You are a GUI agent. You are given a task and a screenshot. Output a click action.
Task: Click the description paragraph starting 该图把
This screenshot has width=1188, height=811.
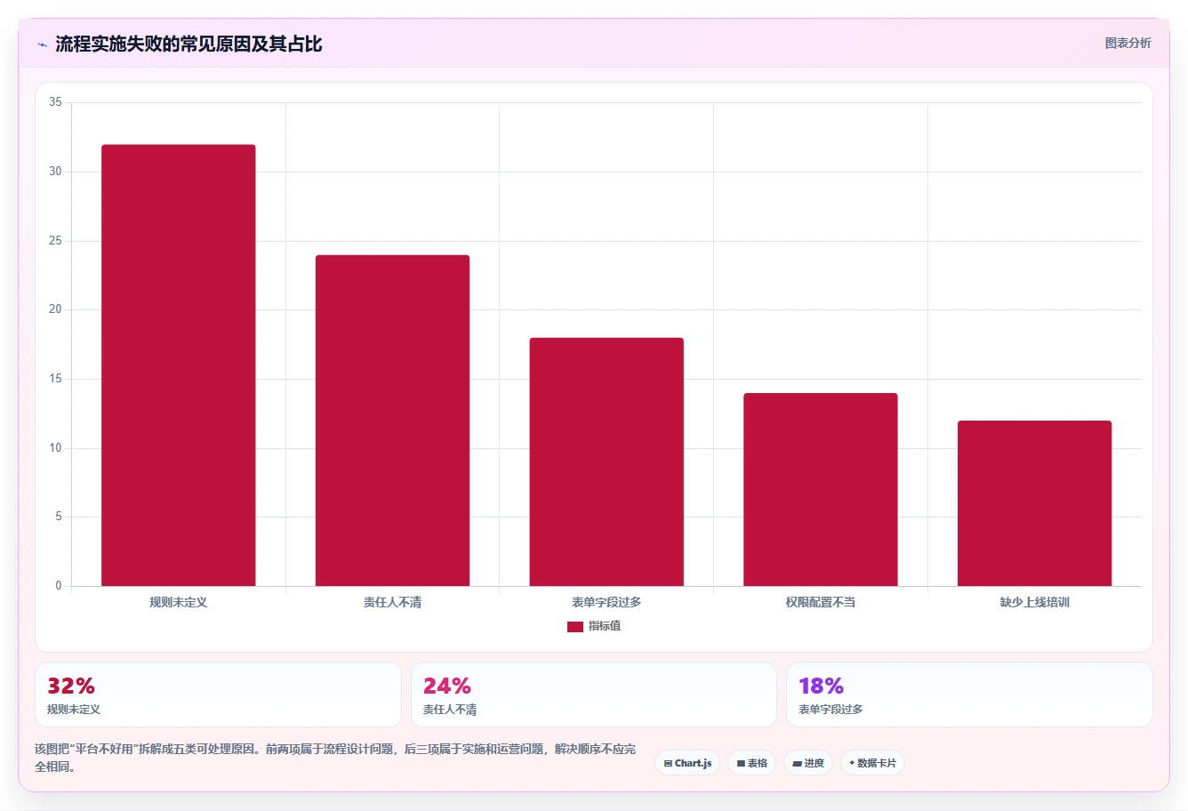(x=336, y=758)
